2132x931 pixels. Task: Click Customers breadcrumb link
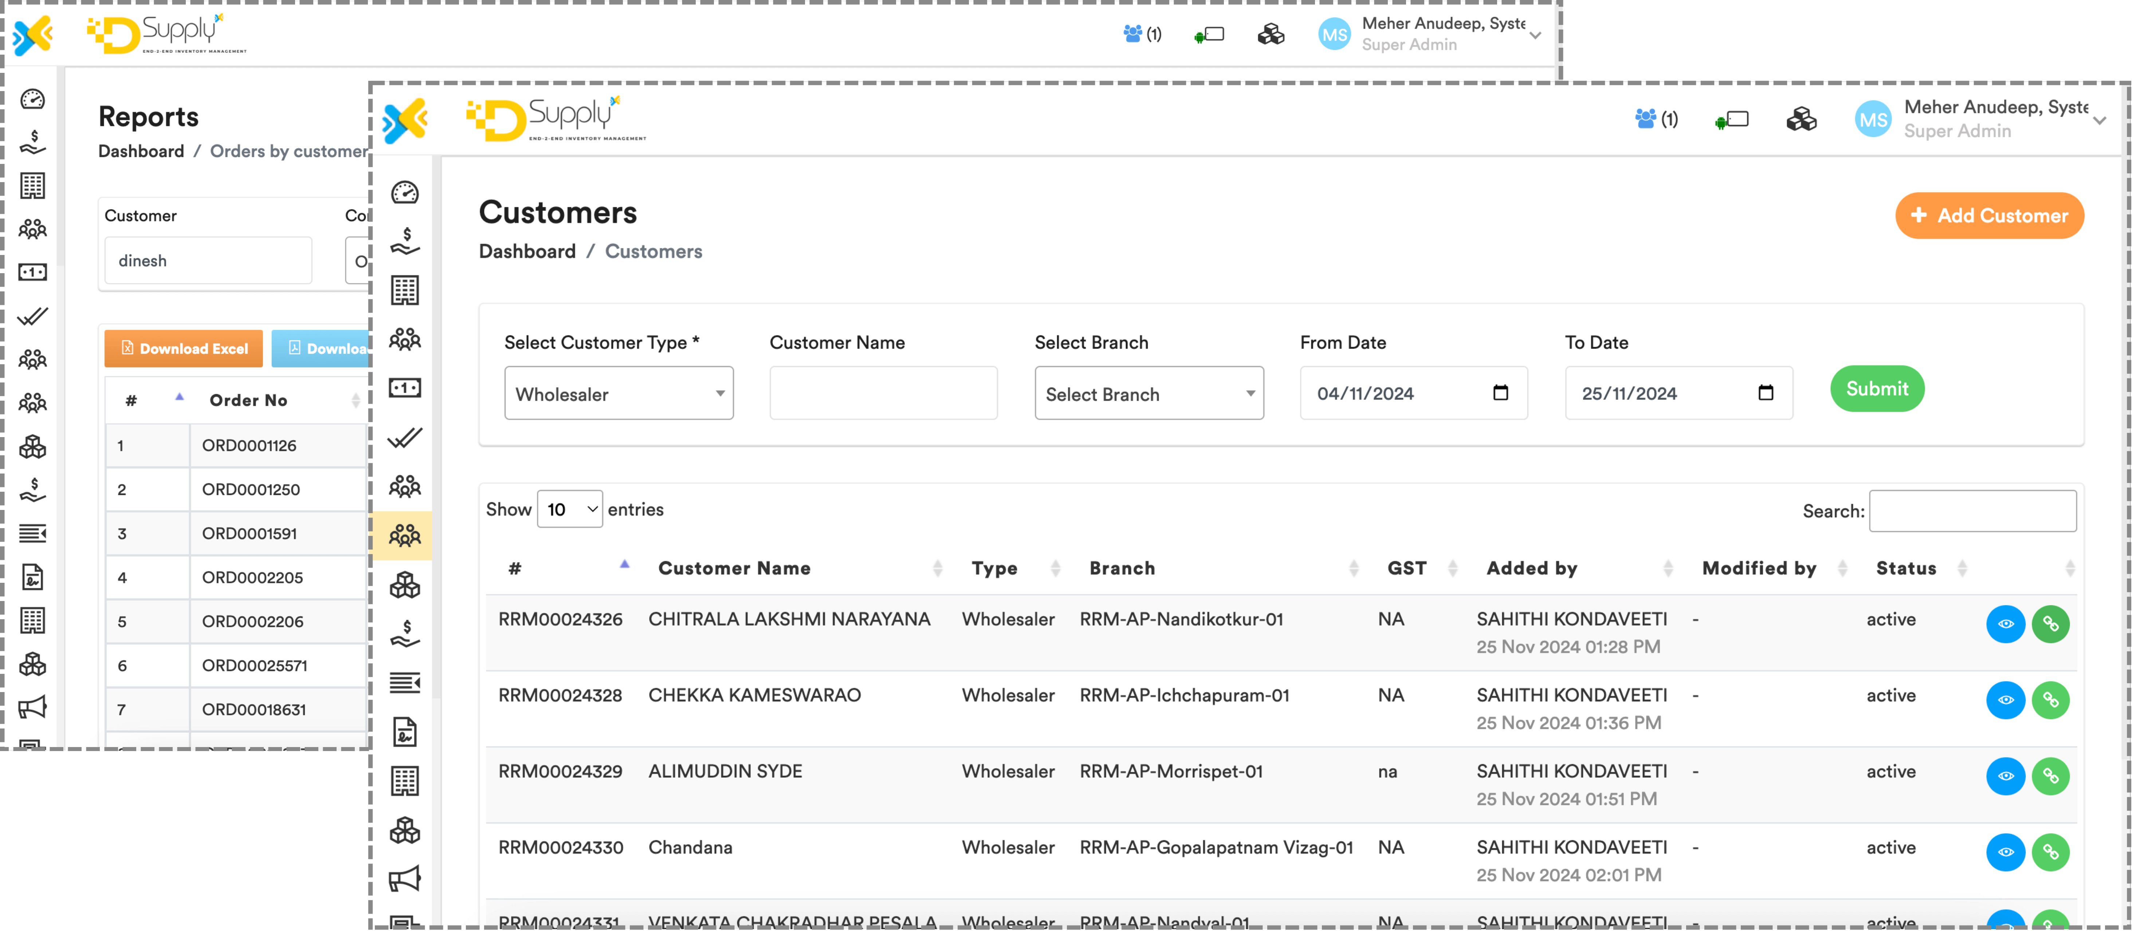click(653, 252)
